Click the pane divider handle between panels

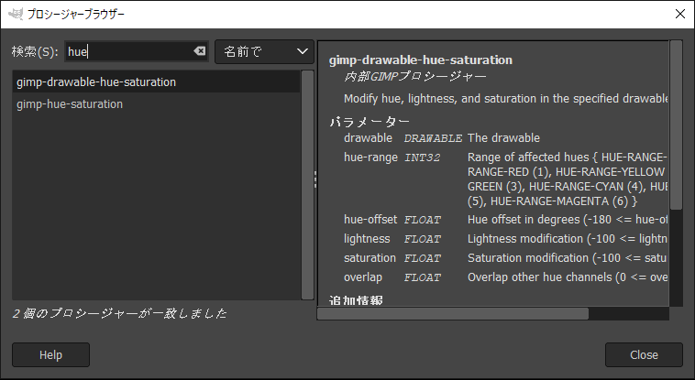[x=315, y=179]
